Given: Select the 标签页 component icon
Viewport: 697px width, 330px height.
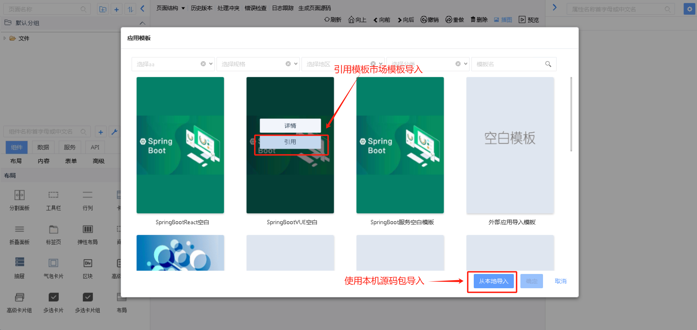Looking at the screenshot, I should (x=53, y=229).
